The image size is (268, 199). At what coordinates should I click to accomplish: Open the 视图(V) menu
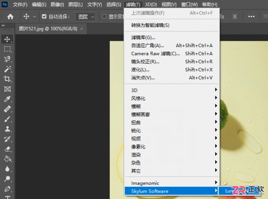click(169, 4)
